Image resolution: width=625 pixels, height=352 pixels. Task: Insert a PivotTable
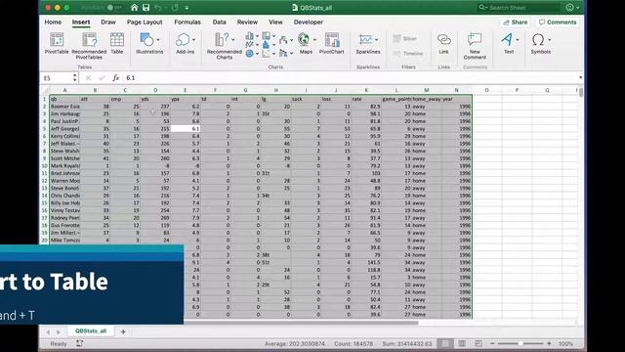click(x=57, y=43)
